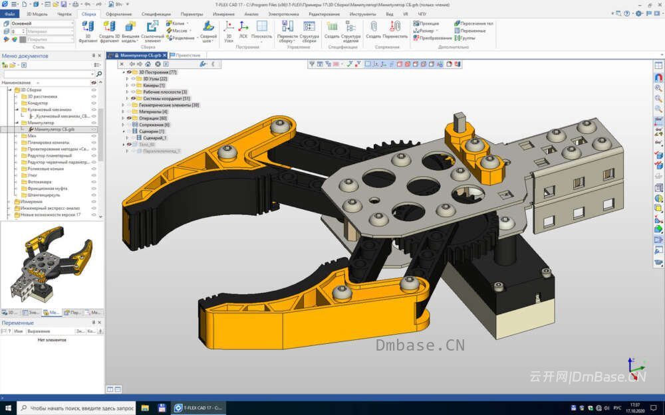
Task: Toggle visibility eye of 3D Узлы [22]
Action: (x=133, y=79)
